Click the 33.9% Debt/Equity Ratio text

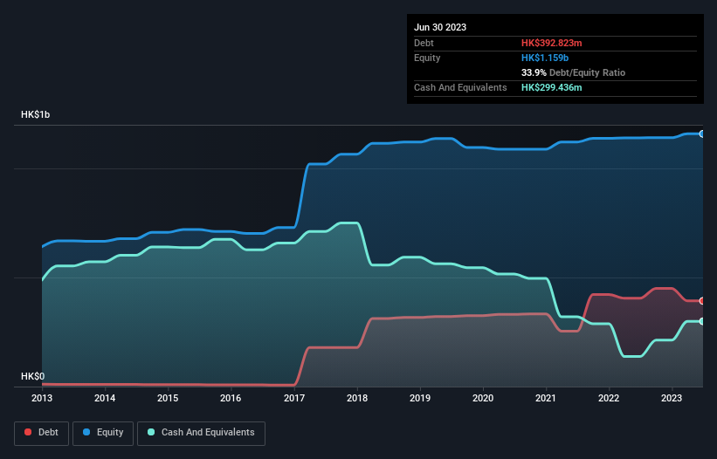point(573,72)
